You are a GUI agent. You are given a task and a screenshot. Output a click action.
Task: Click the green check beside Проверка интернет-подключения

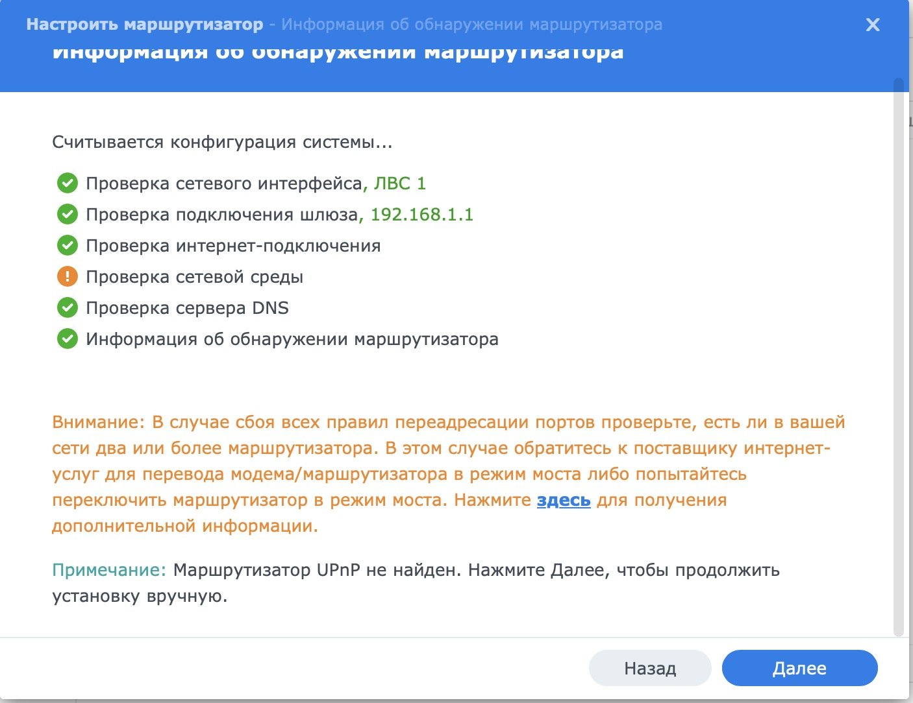point(68,246)
